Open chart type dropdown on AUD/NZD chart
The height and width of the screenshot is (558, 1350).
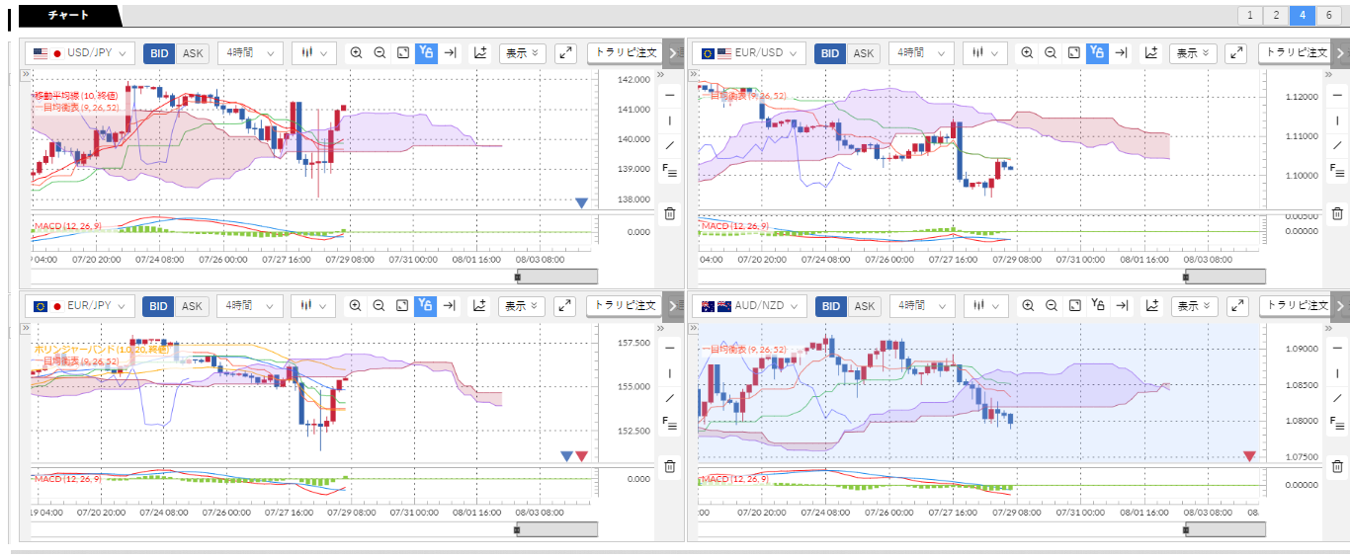coord(986,306)
